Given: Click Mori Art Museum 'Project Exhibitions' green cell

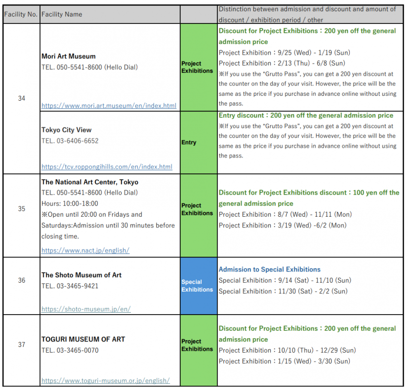Looking at the screenshot, I should (198, 67).
